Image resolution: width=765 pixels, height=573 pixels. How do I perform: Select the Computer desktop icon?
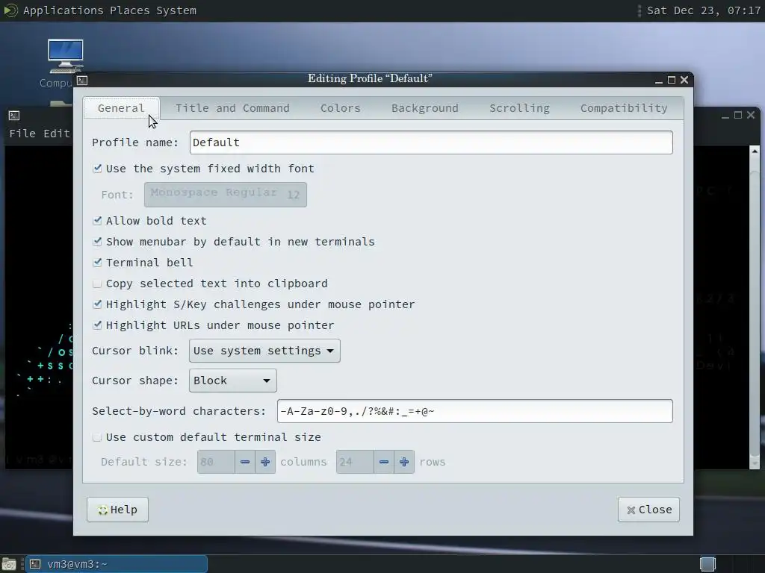66,63
